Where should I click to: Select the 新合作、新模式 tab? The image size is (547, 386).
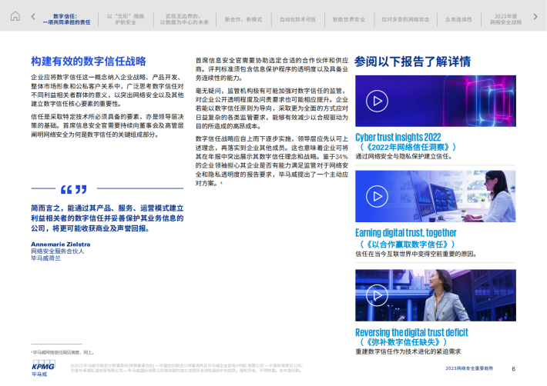click(x=241, y=19)
